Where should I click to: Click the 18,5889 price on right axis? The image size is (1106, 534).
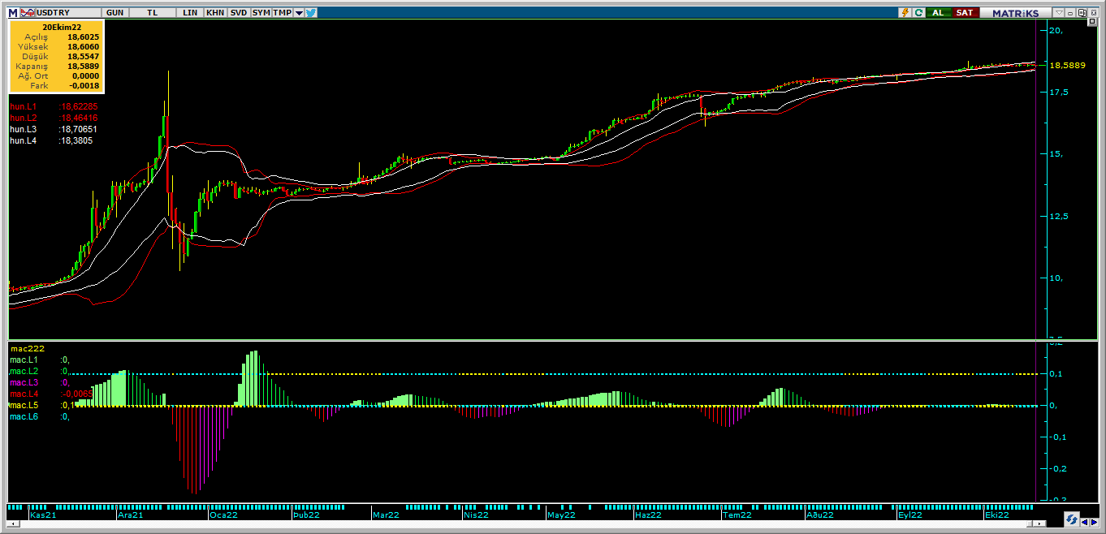coord(1067,65)
